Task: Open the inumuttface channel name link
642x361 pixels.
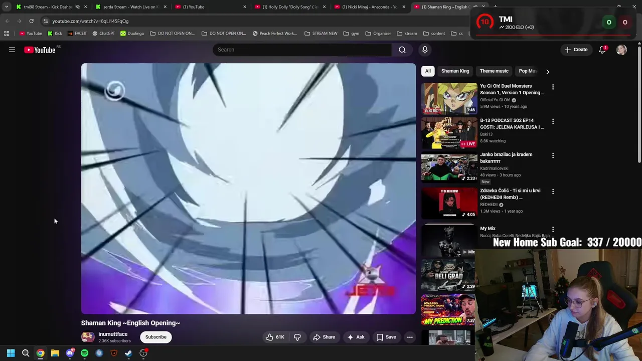Action: [113, 334]
